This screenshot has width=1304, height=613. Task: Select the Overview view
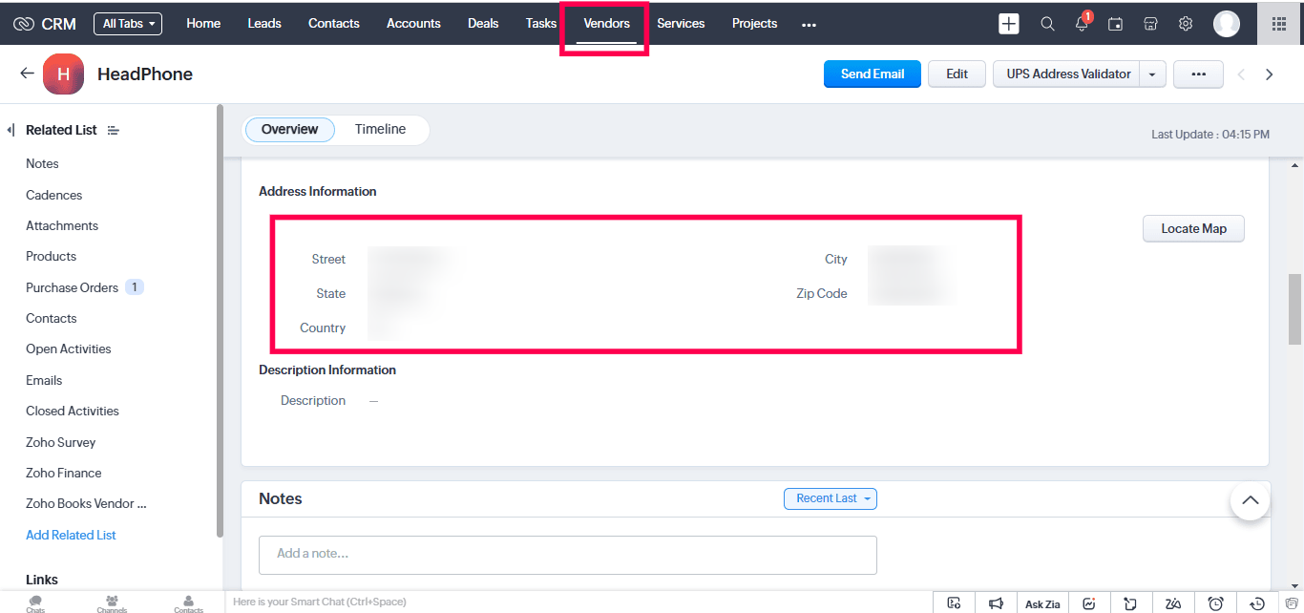pos(289,130)
